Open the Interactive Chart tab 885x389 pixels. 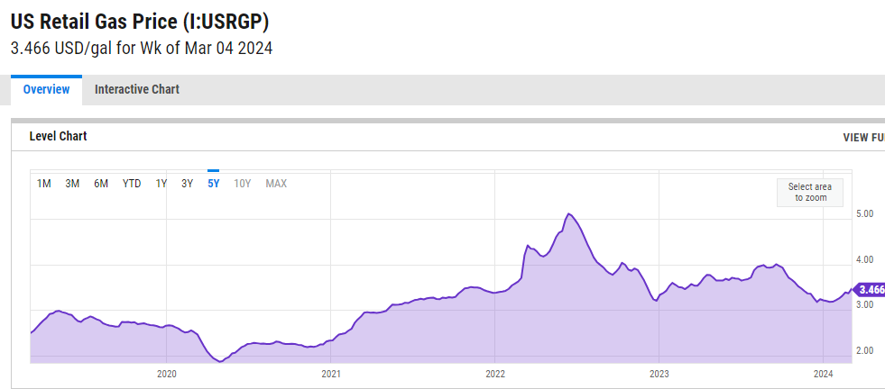(136, 90)
